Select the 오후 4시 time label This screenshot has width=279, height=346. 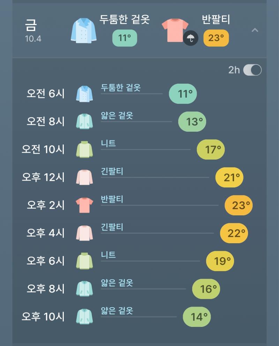(x=46, y=233)
